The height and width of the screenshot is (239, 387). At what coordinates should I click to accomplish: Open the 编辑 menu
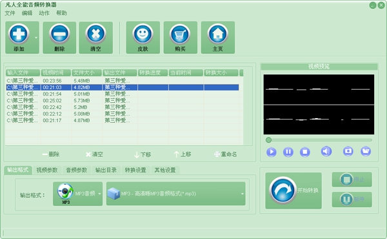point(27,13)
